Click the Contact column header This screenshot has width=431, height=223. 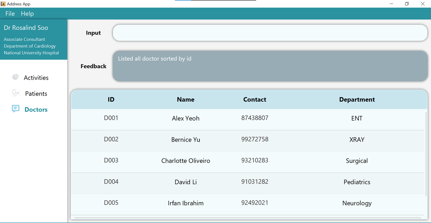pyautogui.click(x=255, y=99)
